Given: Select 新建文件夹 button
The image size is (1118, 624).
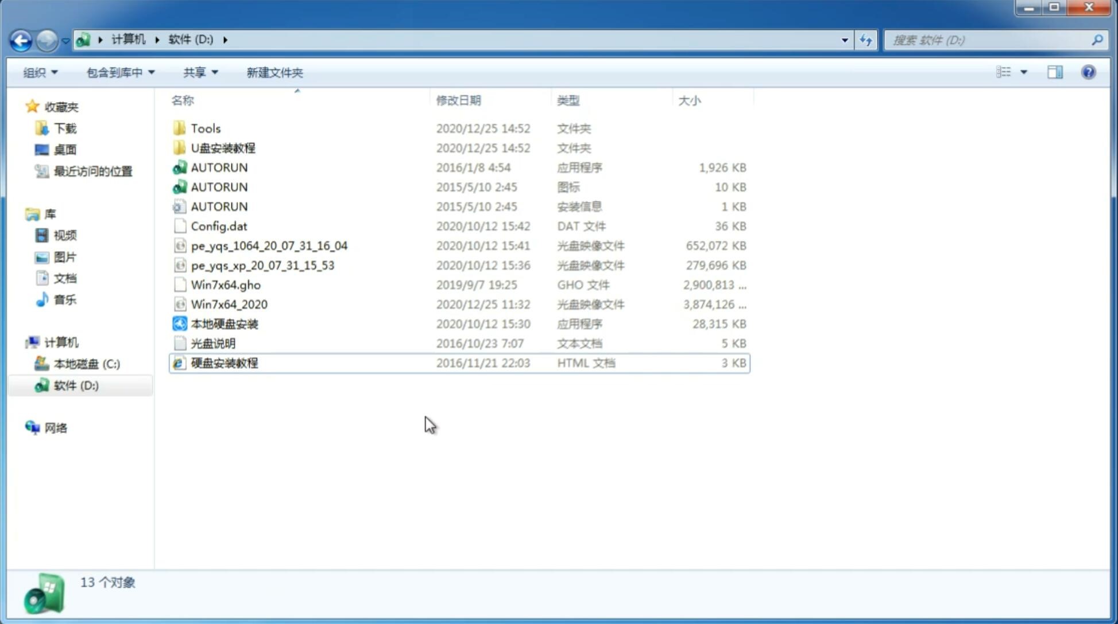Looking at the screenshot, I should (274, 72).
